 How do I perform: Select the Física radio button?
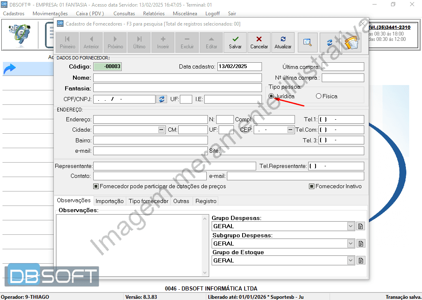coord(318,96)
